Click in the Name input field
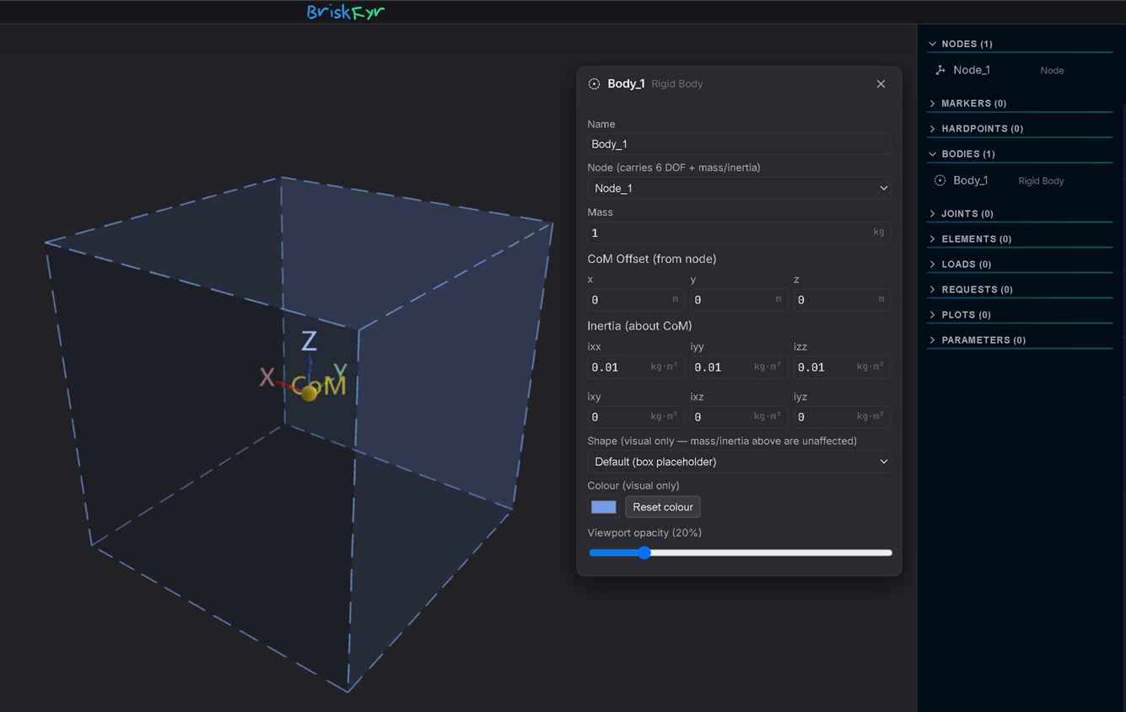Screen dimensions: 1126x712 (739, 144)
